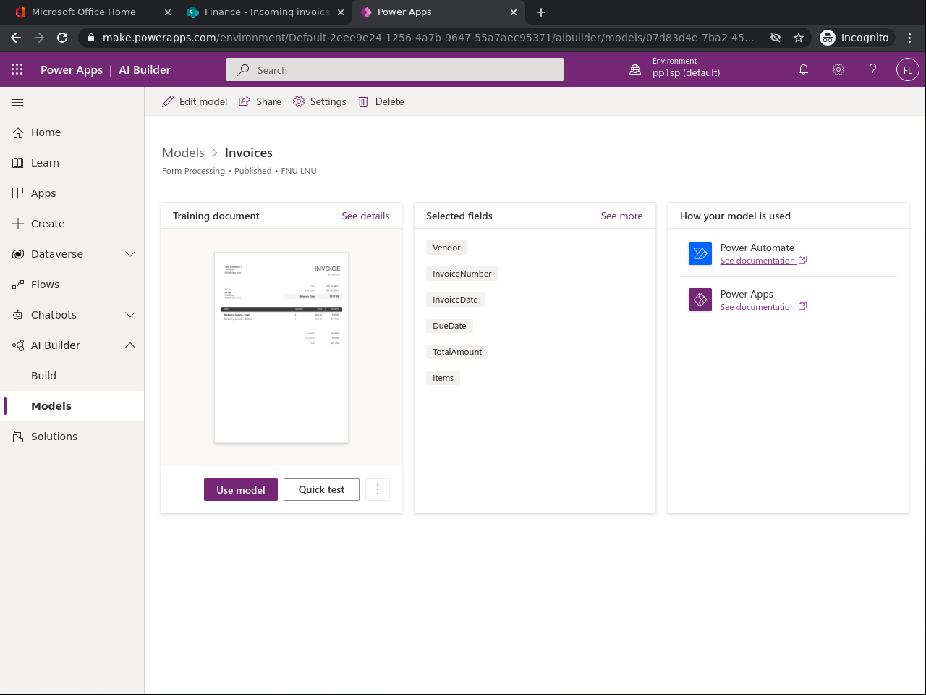Click See more for selected fields
The image size is (926, 695).
pyautogui.click(x=621, y=216)
